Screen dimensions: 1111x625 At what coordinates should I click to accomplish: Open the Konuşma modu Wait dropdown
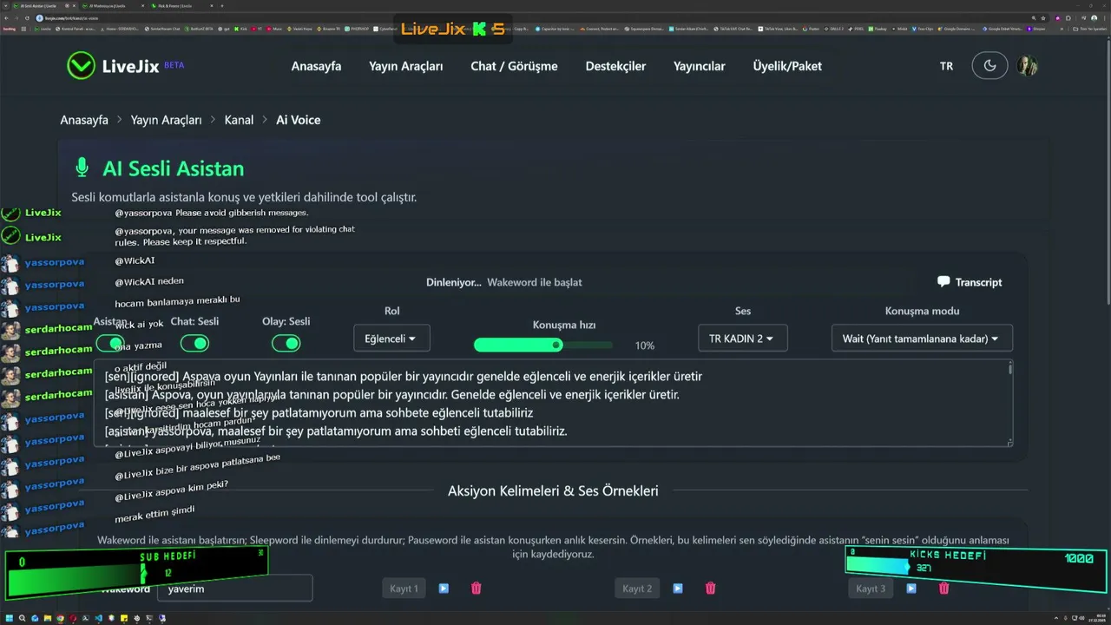click(x=922, y=339)
